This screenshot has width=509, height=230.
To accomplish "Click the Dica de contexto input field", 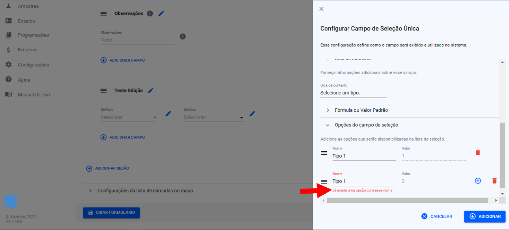I will tap(353, 93).
